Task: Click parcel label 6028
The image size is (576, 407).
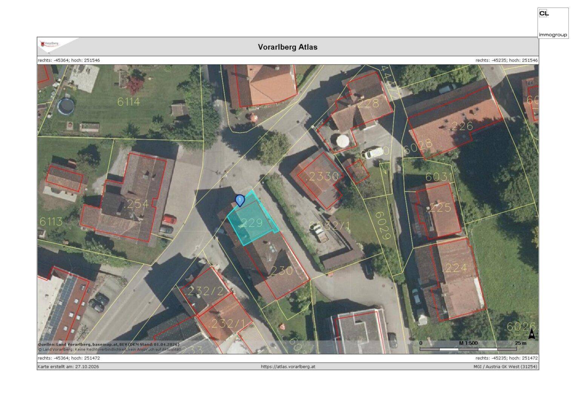Action: (x=417, y=146)
